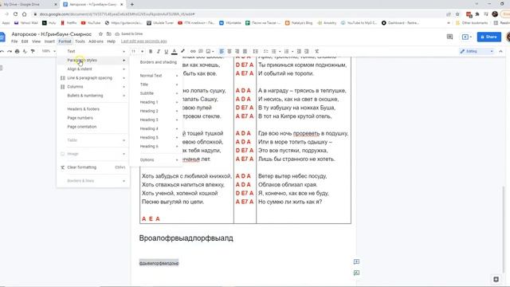Viewport: 510px width, 287px height.
Task: Bookmark this page with the star
Action: point(457,14)
